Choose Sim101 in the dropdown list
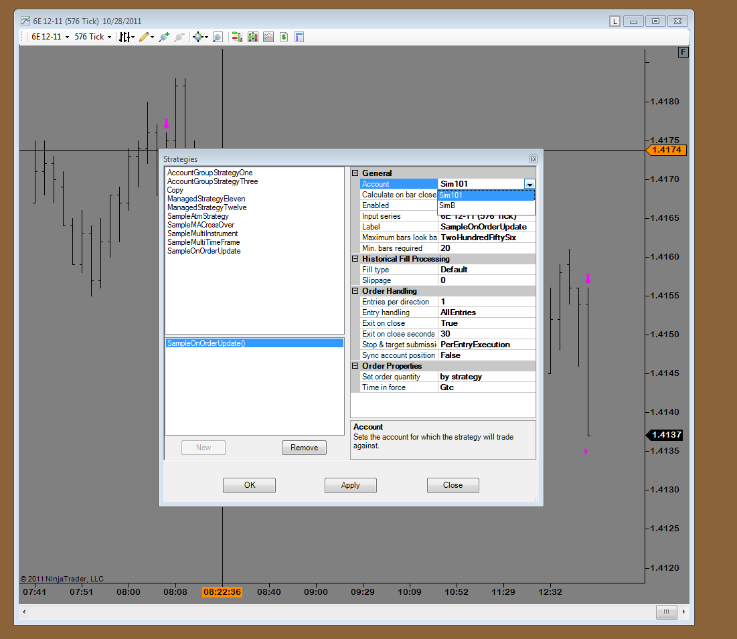Screen dimensions: 737x639 [x=451, y=195]
